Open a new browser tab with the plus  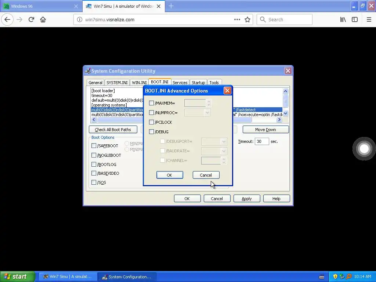[x=171, y=6]
